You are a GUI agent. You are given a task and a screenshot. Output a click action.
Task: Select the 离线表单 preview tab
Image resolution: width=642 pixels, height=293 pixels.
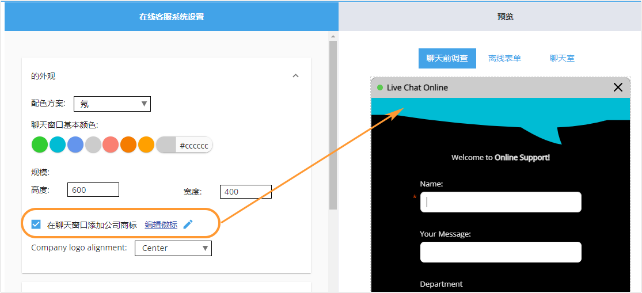point(505,58)
